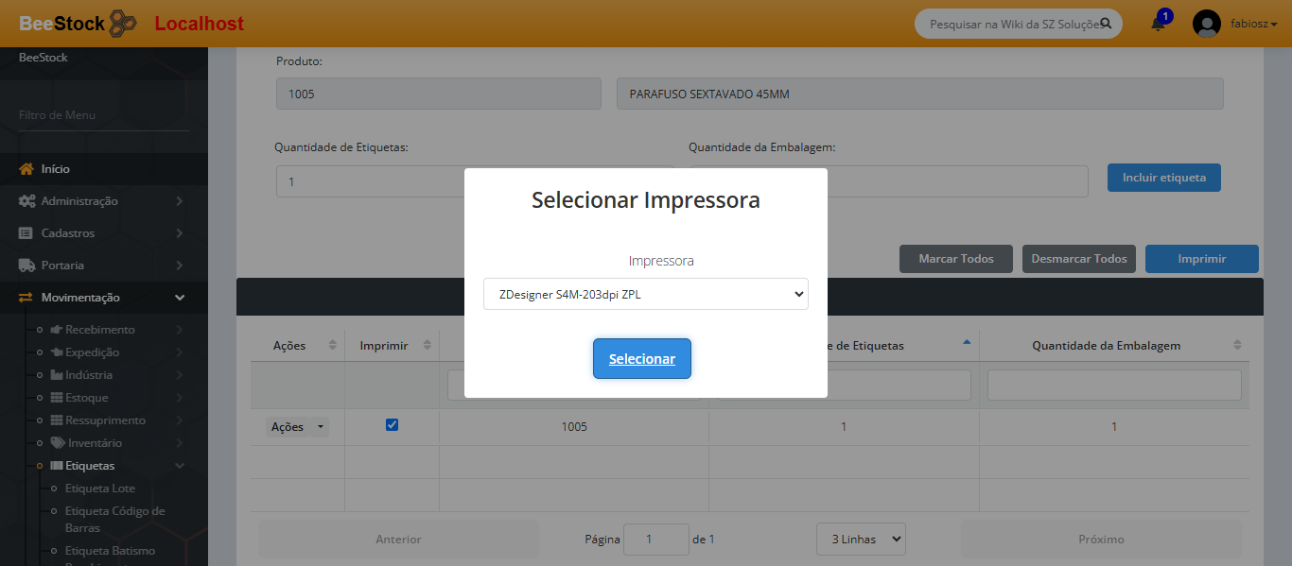Open the fabiosz user avatar
This screenshot has width=1292, height=566.
click(1207, 24)
